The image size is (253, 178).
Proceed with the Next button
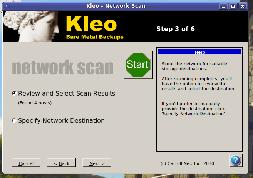click(97, 163)
